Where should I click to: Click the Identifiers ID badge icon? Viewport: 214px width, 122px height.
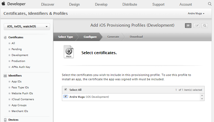(5, 76)
